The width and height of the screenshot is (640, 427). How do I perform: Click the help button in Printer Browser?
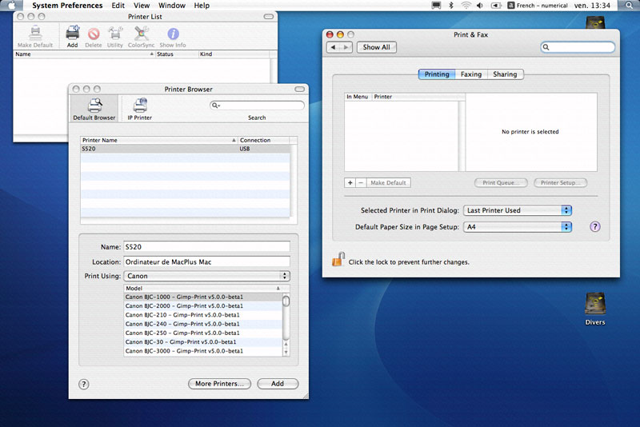coord(84,384)
